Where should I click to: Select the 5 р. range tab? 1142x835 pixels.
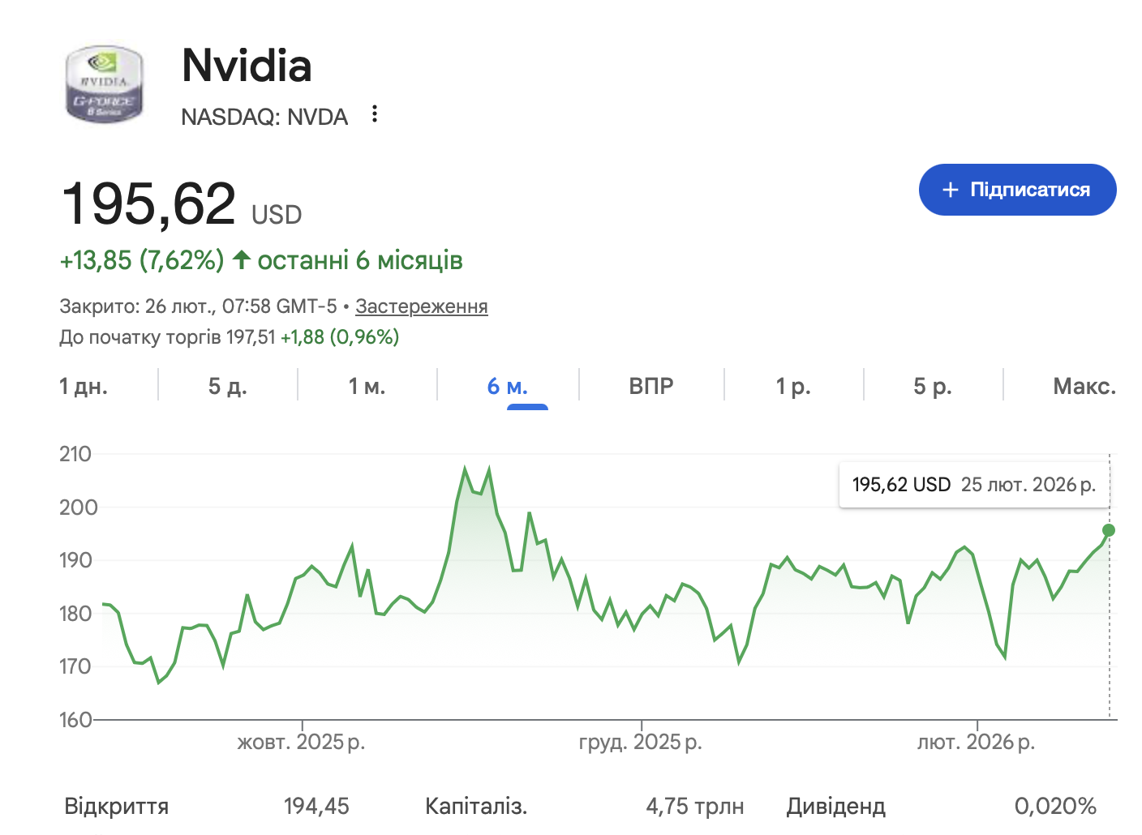[x=933, y=386]
